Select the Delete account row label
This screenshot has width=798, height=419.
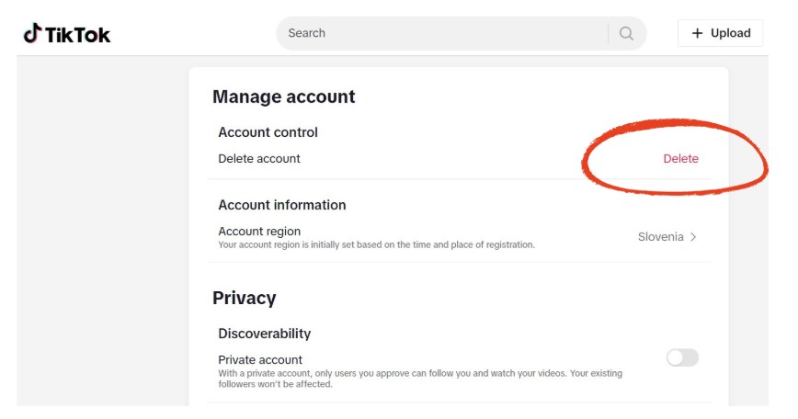coord(259,159)
